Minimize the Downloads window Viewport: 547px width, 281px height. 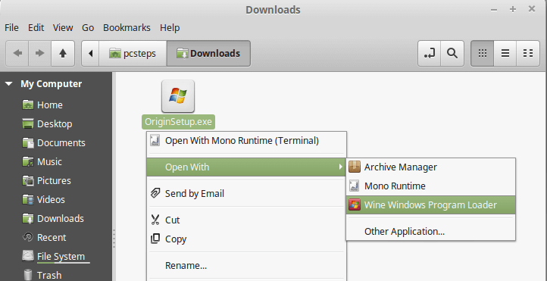point(494,10)
